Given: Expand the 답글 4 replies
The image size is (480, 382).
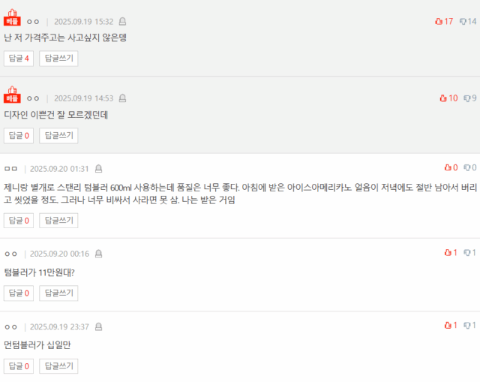Looking at the screenshot, I should (x=18, y=58).
